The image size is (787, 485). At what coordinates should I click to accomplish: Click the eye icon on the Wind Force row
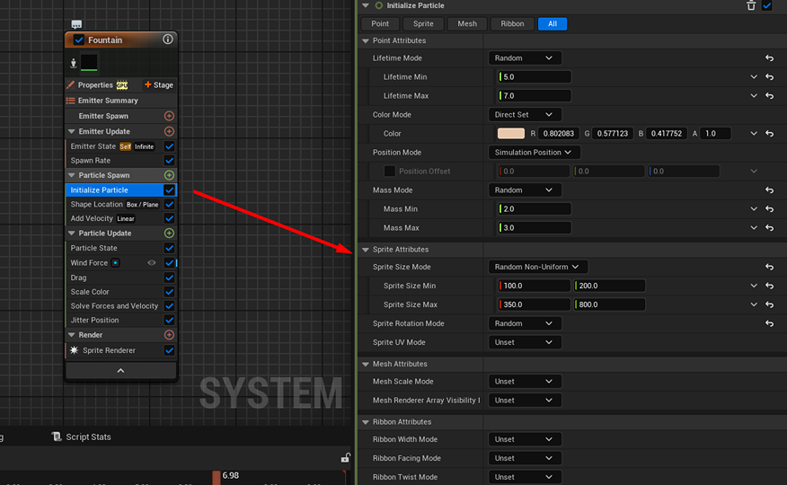152,263
